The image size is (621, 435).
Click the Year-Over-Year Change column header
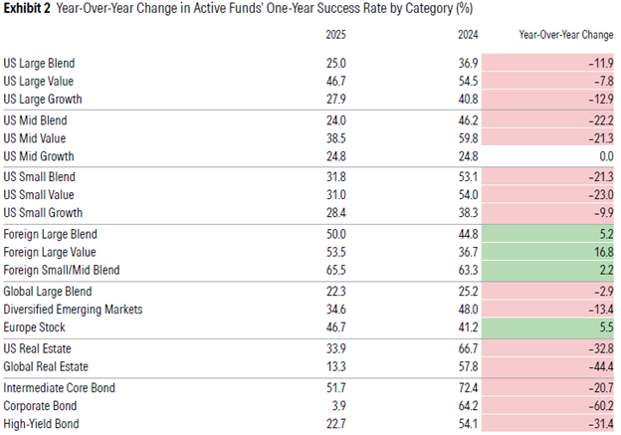pos(565,33)
